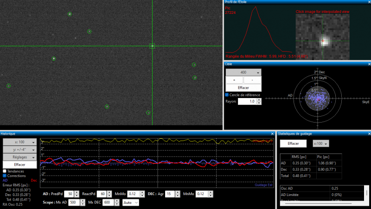Viewport: 371px width, 209px height.
Task: Uncheck Cercle de référence checkbox
Action: 227,95
